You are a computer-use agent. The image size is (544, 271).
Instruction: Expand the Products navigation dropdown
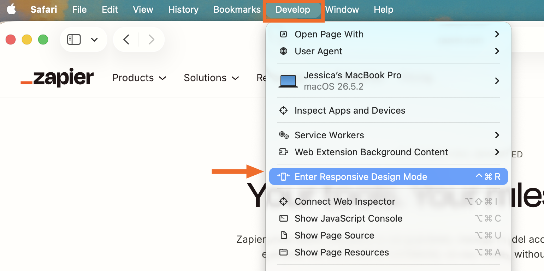click(139, 78)
